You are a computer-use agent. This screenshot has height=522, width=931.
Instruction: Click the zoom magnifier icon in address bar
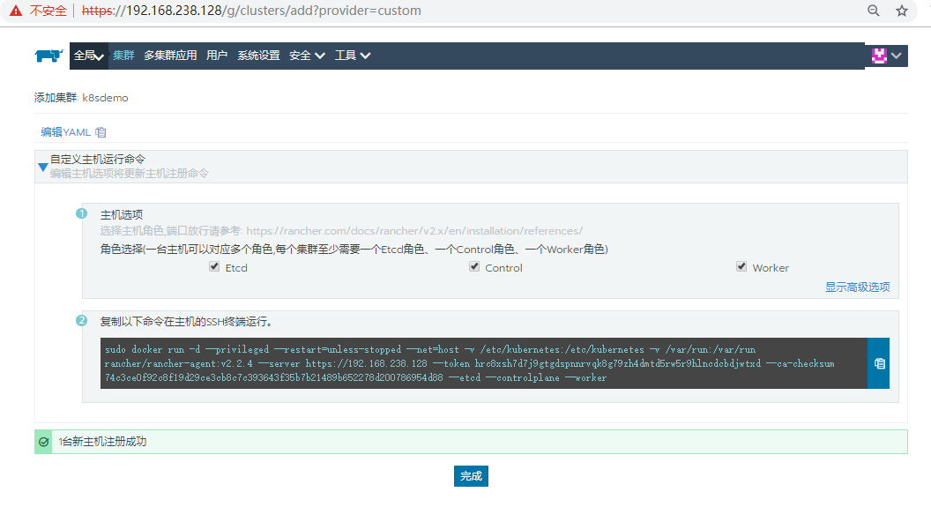tap(874, 11)
